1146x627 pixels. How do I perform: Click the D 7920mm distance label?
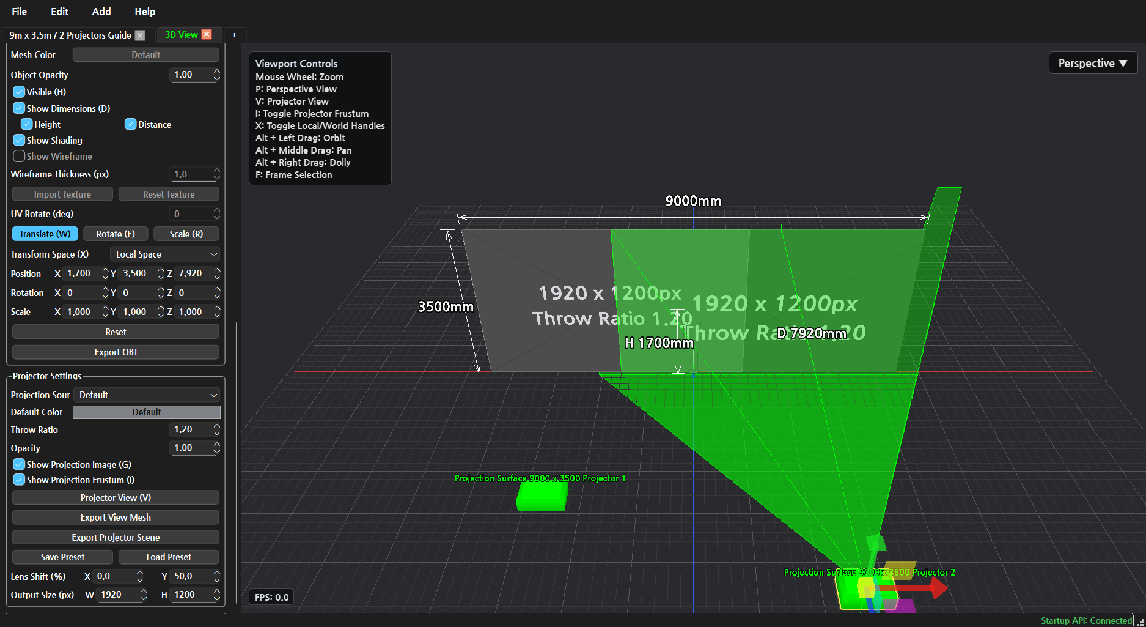click(x=812, y=333)
